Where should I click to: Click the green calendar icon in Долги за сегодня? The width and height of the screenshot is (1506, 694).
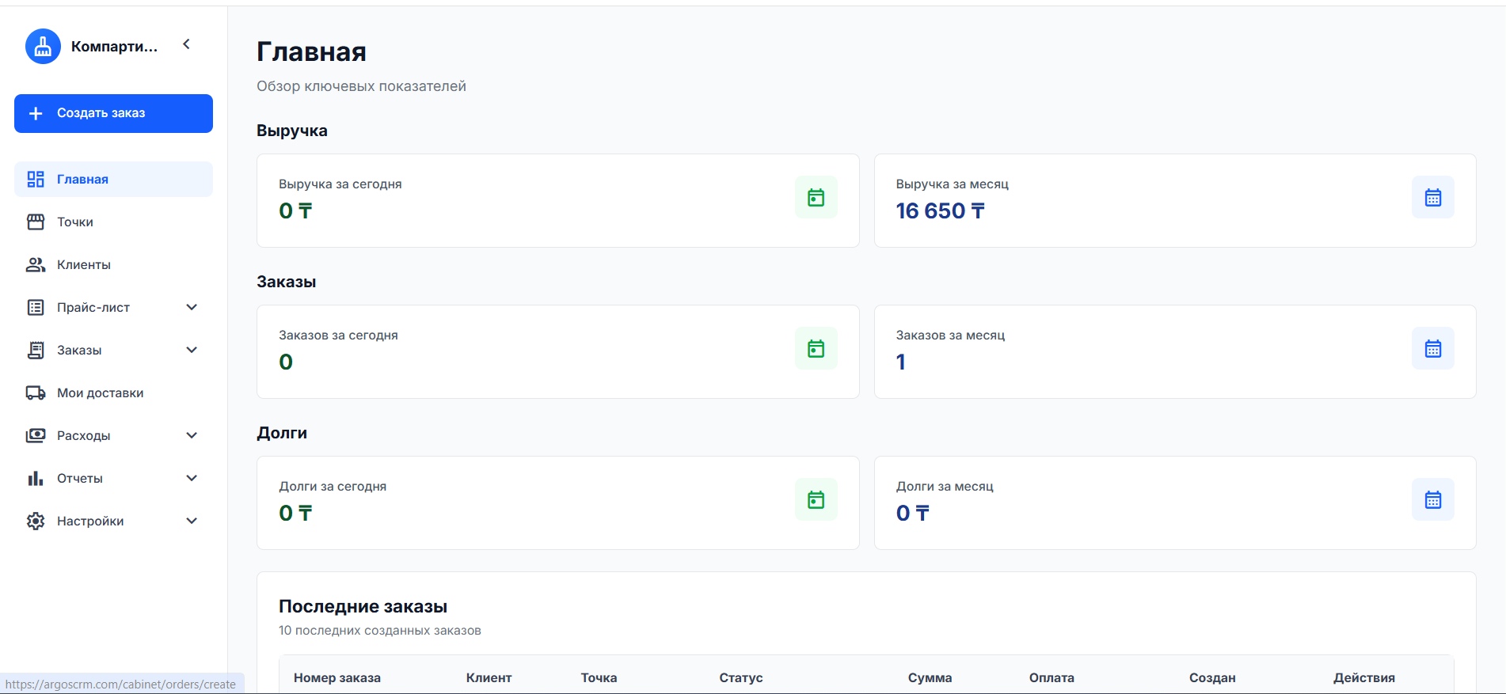[816, 500]
